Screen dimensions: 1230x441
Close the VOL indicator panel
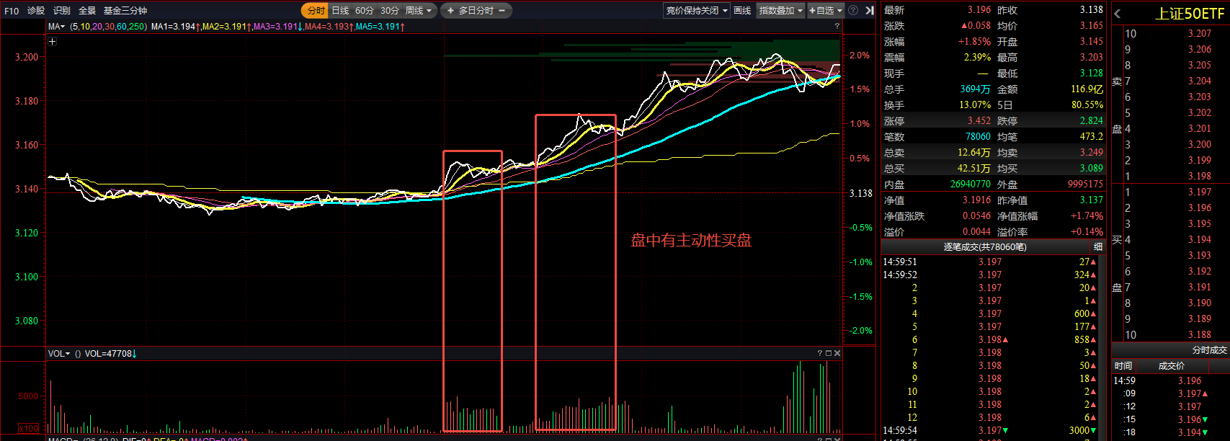[x=837, y=353]
